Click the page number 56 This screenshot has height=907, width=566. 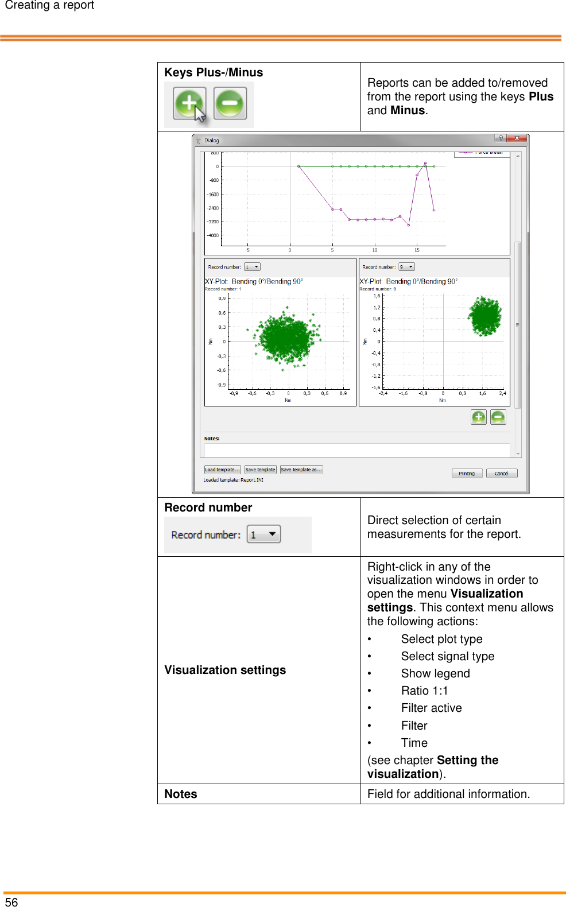pos(11,902)
